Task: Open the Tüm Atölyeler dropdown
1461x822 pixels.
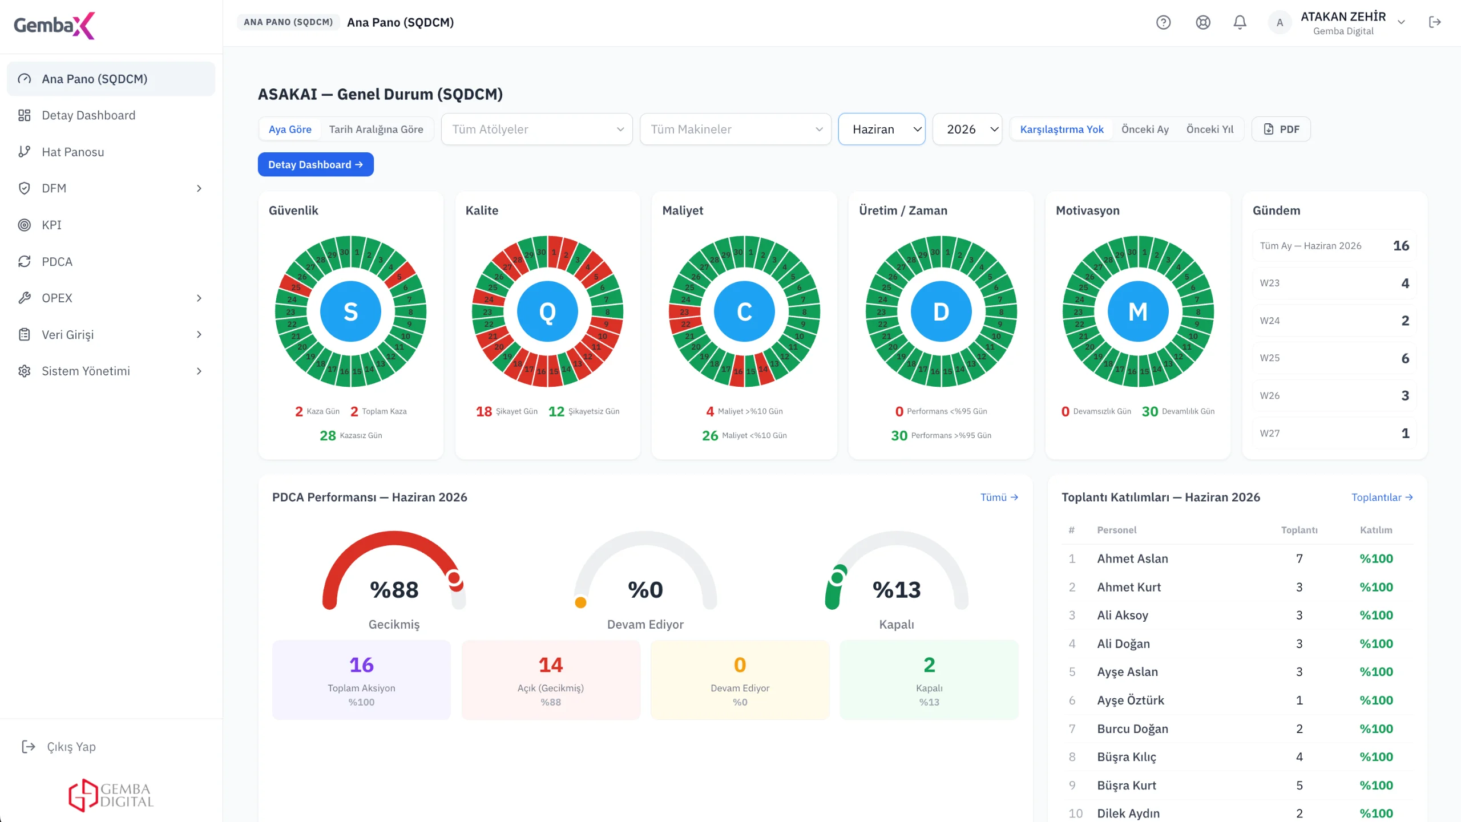Action: [536, 129]
